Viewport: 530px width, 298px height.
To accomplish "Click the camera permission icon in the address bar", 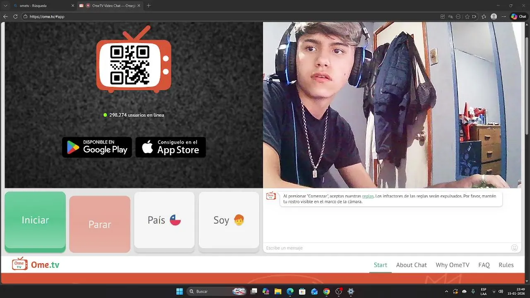I will (x=474, y=17).
